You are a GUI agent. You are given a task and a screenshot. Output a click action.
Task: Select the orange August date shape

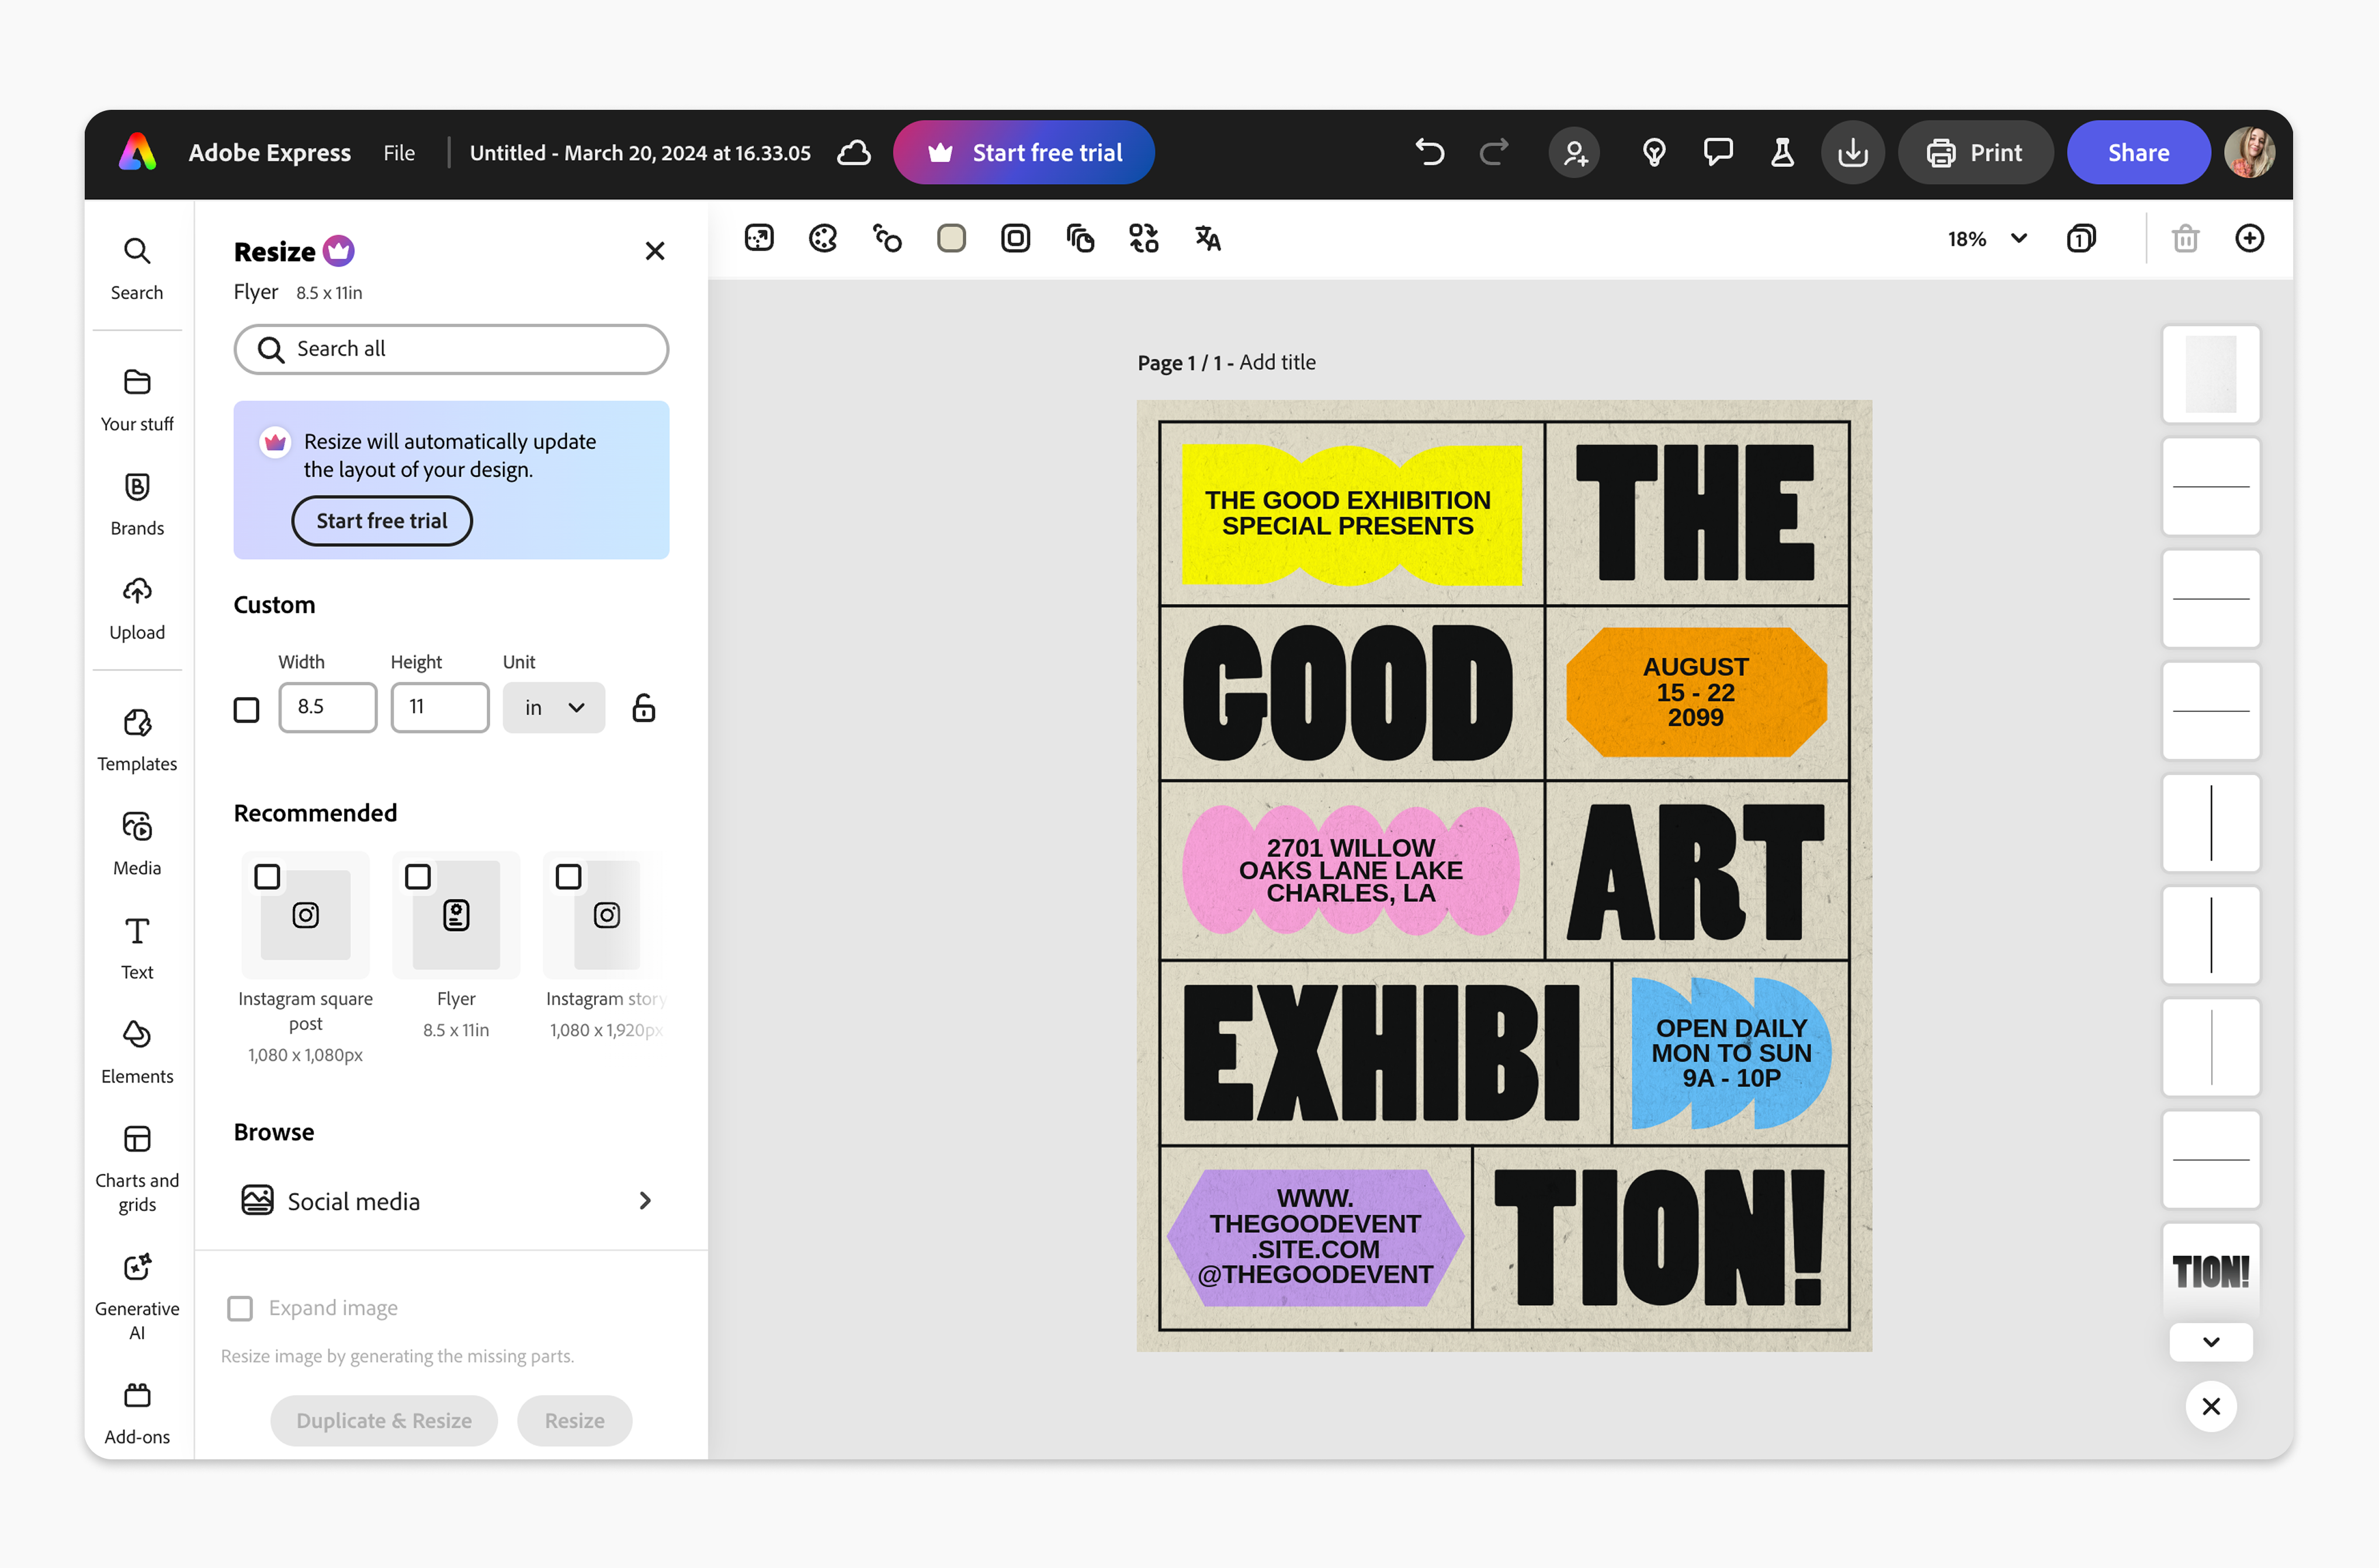[1696, 692]
